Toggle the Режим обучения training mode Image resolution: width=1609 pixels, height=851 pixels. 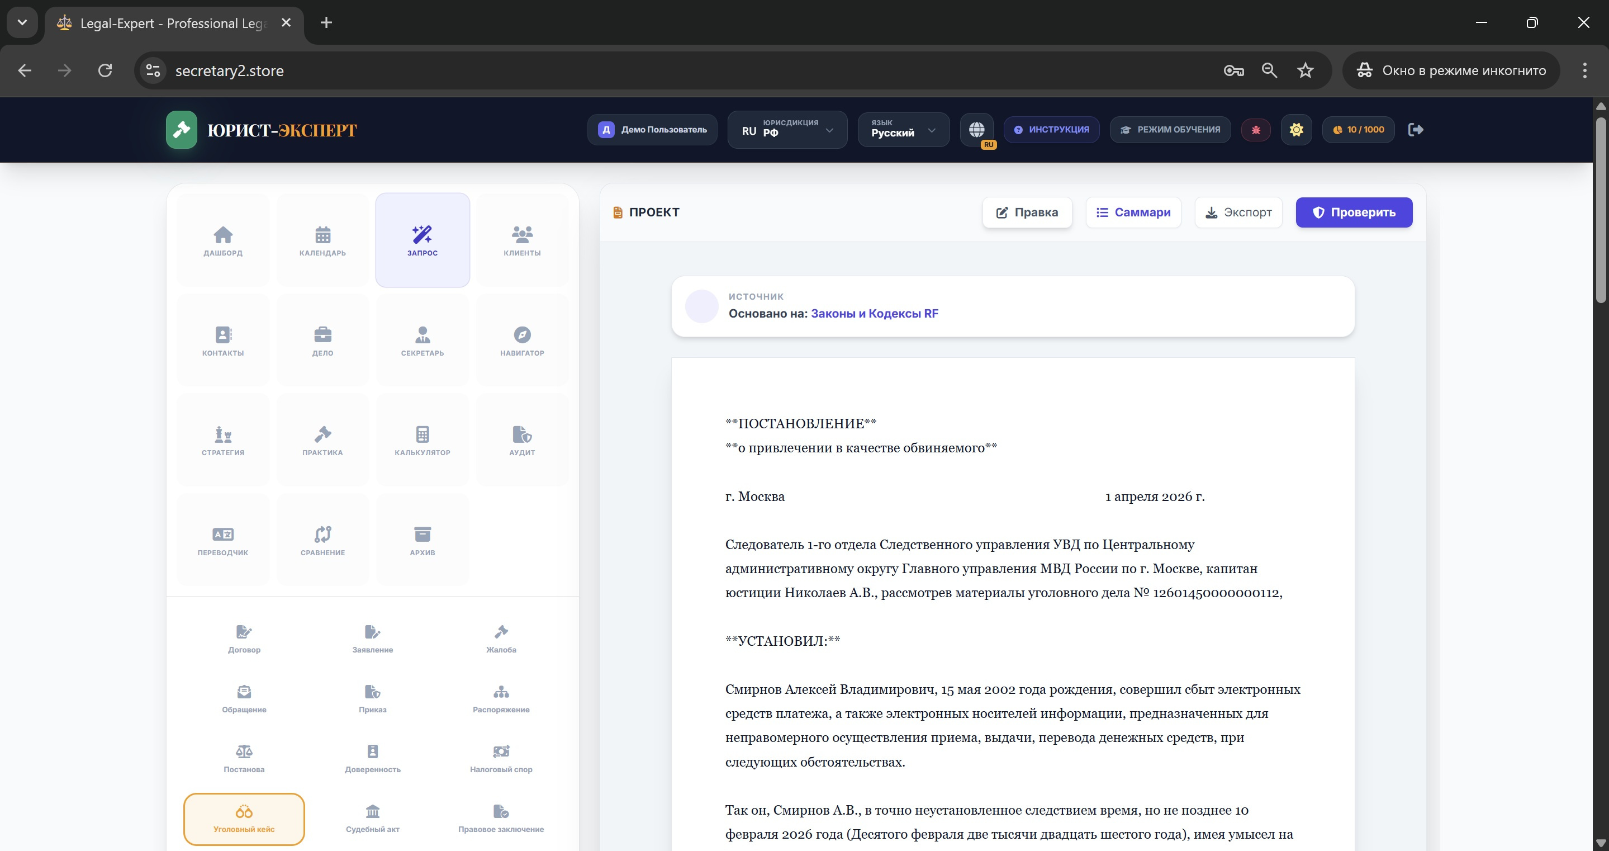point(1170,129)
